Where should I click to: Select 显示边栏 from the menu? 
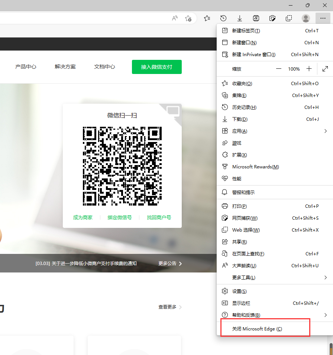(x=275, y=303)
